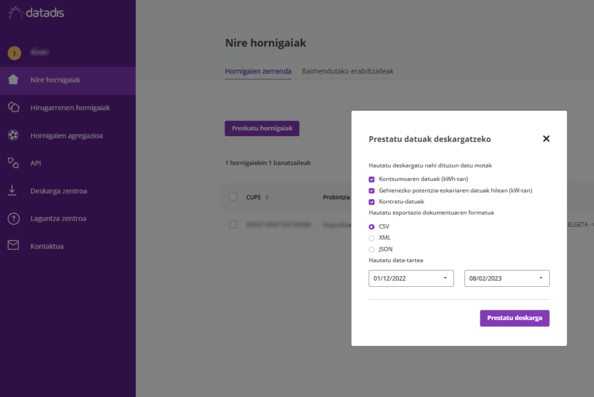Click the home icon for Nire hornigaiak

(13, 80)
